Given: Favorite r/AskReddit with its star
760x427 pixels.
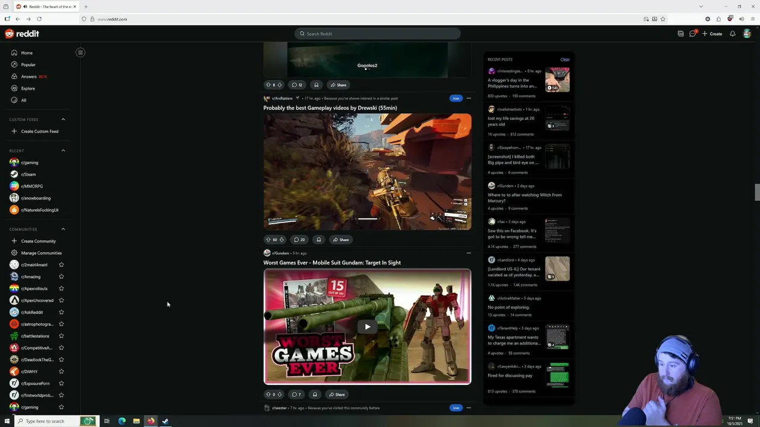Looking at the screenshot, I should pyautogui.click(x=61, y=313).
